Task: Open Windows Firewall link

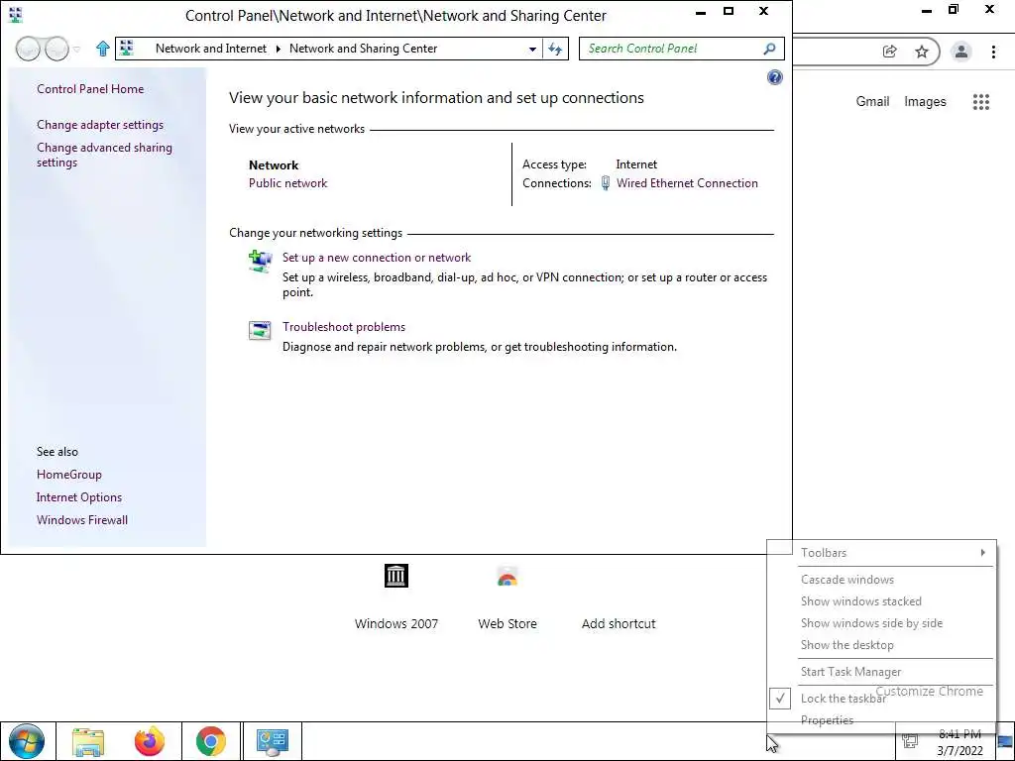Action: coord(81,519)
